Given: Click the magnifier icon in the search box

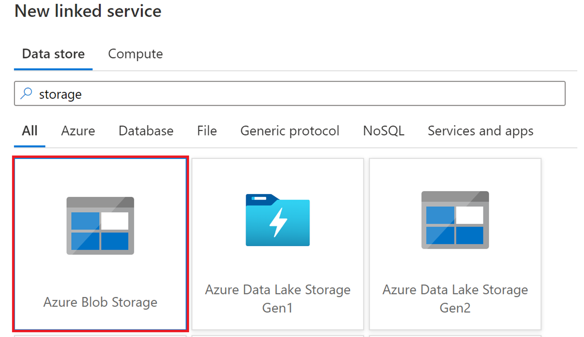Looking at the screenshot, I should [27, 94].
